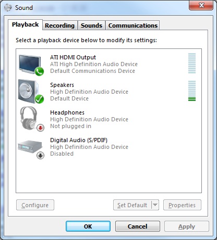Switch to the Sounds tab

pyautogui.click(x=91, y=26)
